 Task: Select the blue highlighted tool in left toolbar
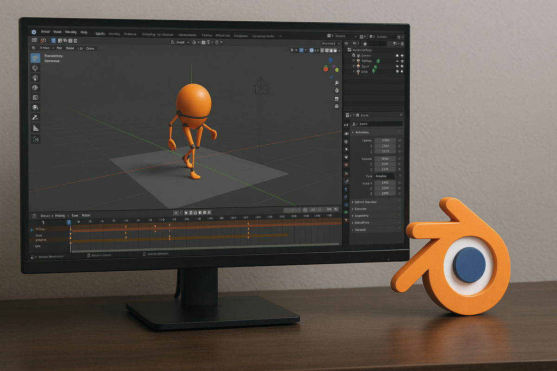coord(36,58)
